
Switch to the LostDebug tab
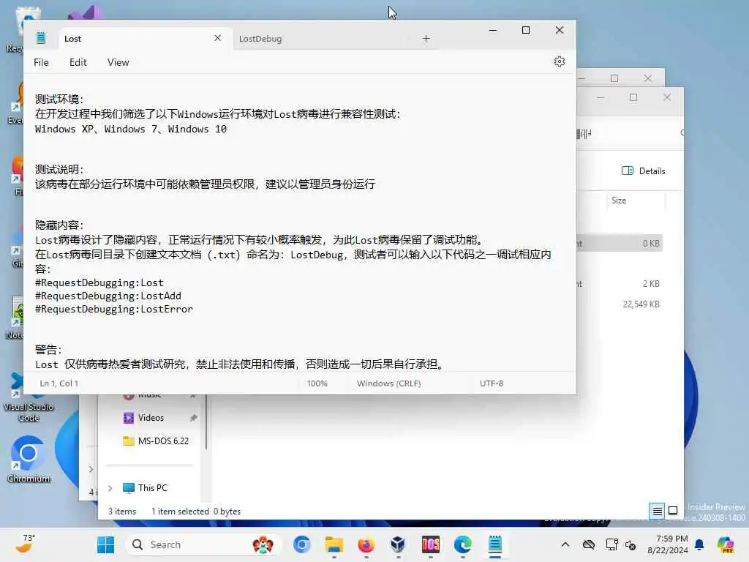tap(260, 39)
